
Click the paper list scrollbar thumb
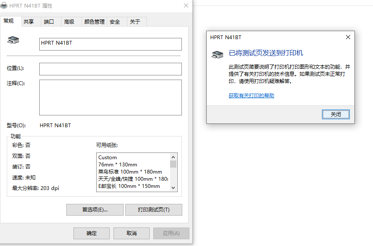click(173, 164)
